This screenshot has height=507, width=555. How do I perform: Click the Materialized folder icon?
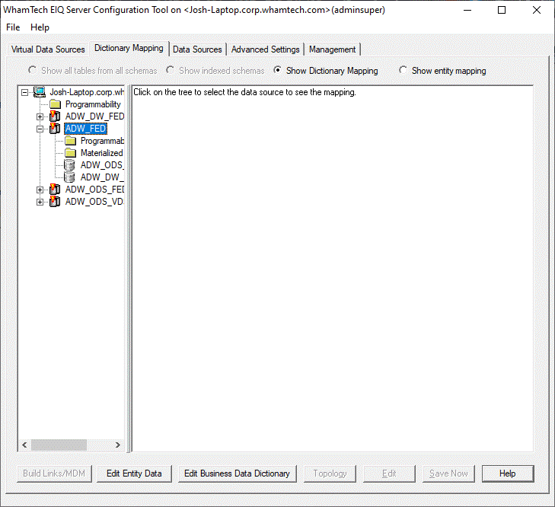[71, 153]
